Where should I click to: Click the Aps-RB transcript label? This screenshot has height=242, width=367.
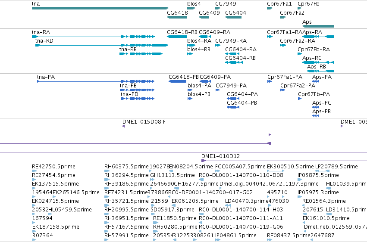317,67
